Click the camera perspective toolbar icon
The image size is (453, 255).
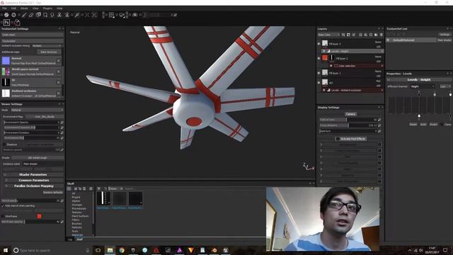click(x=122, y=15)
